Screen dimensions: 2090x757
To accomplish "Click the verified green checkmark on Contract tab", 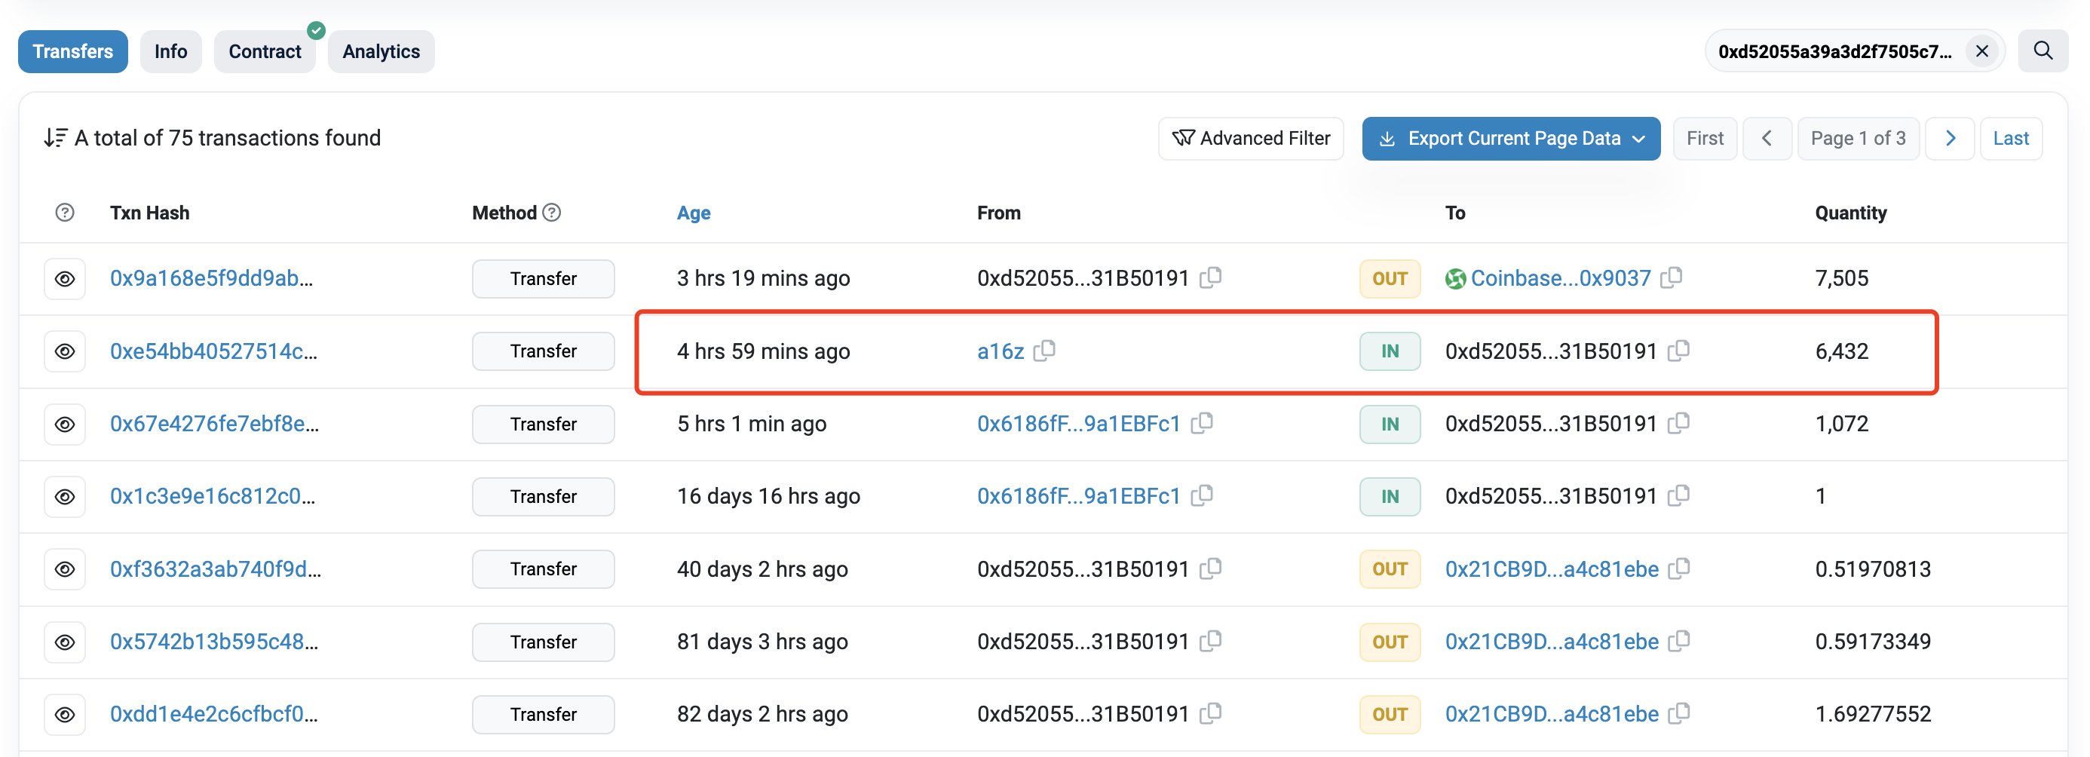I will click(x=316, y=31).
